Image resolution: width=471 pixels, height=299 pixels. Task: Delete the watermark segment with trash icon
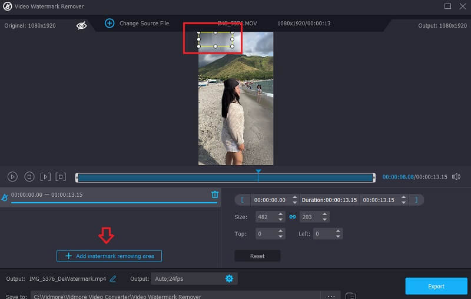pyautogui.click(x=214, y=194)
